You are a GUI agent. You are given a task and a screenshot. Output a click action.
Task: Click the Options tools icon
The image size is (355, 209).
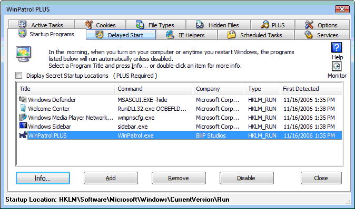[x=309, y=24]
